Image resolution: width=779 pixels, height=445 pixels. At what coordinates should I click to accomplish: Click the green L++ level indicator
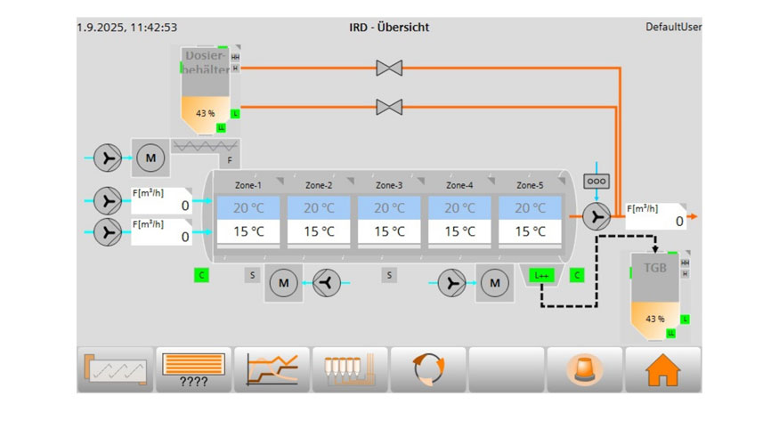pos(541,275)
